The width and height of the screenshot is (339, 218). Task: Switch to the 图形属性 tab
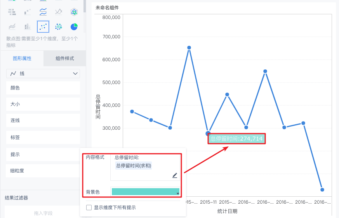point(22,58)
